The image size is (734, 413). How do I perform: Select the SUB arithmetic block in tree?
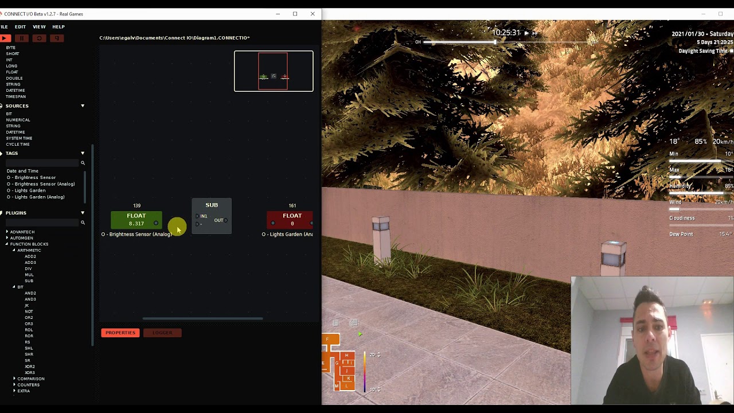(x=29, y=281)
